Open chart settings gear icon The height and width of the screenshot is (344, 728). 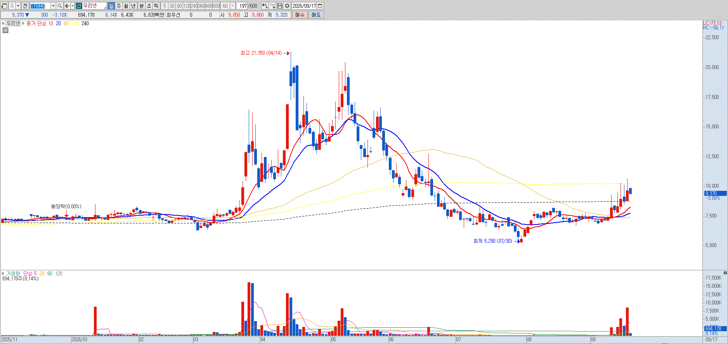[287, 6]
